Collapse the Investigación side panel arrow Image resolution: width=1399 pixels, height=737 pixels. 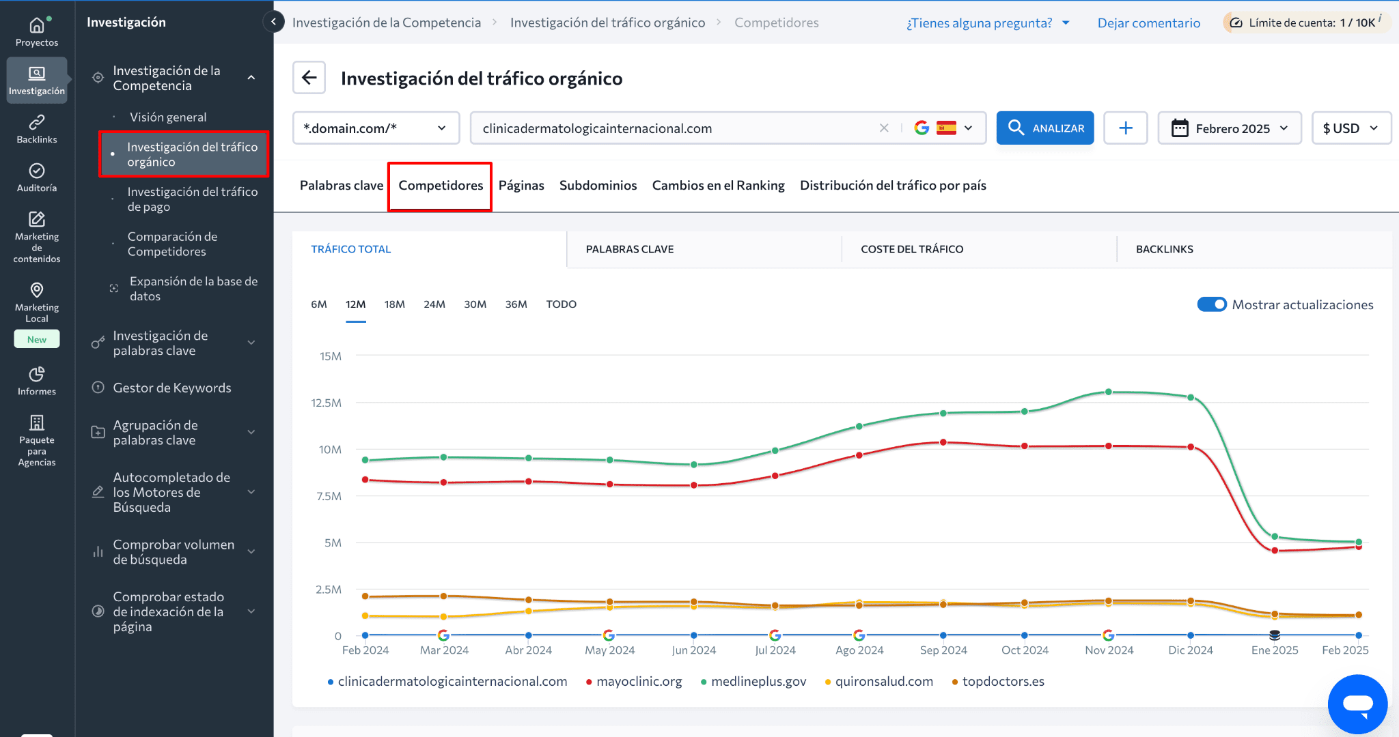click(x=273, y=22)
